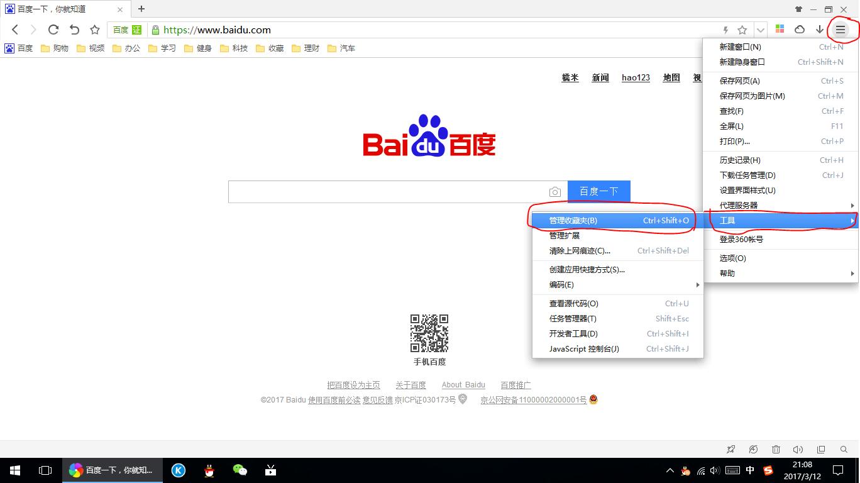This screenshot has height=483, width=860.
Task: Open 百度 from the bookmarks bar
Action: point(23,48)
